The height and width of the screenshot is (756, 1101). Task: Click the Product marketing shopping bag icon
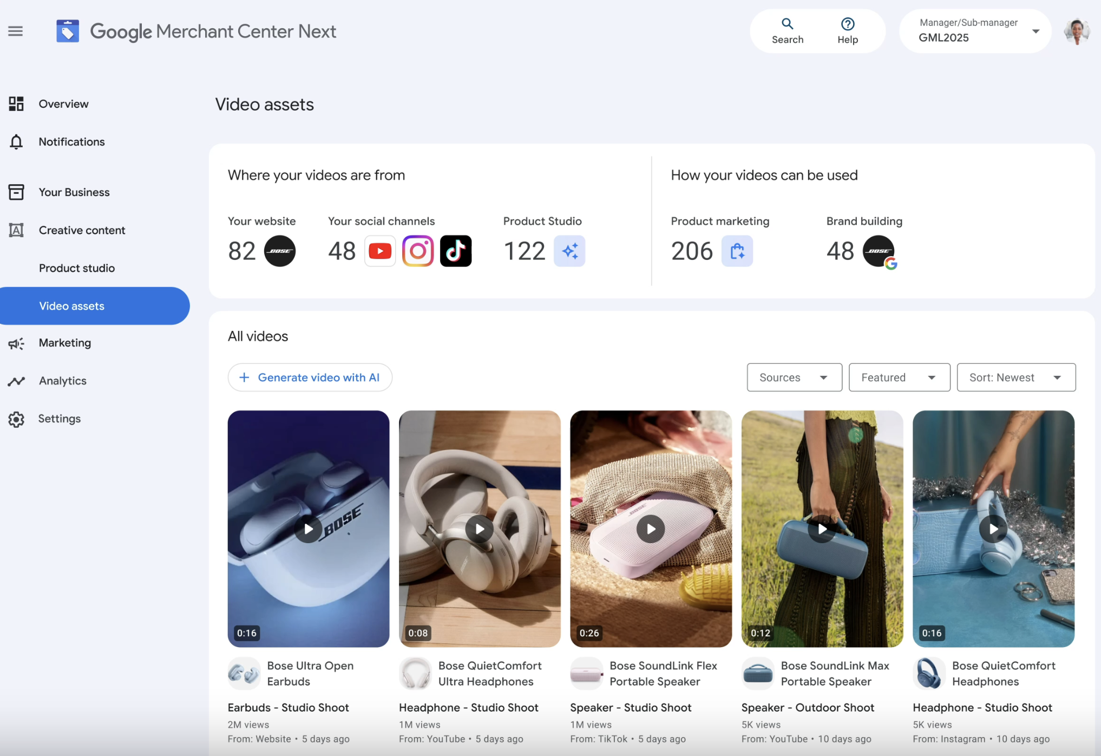tap(737, 251)
